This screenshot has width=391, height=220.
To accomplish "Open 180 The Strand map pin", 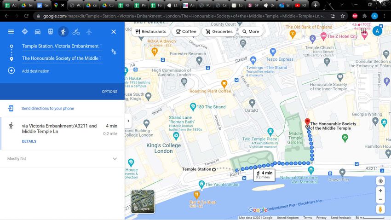I will (193, 107).
